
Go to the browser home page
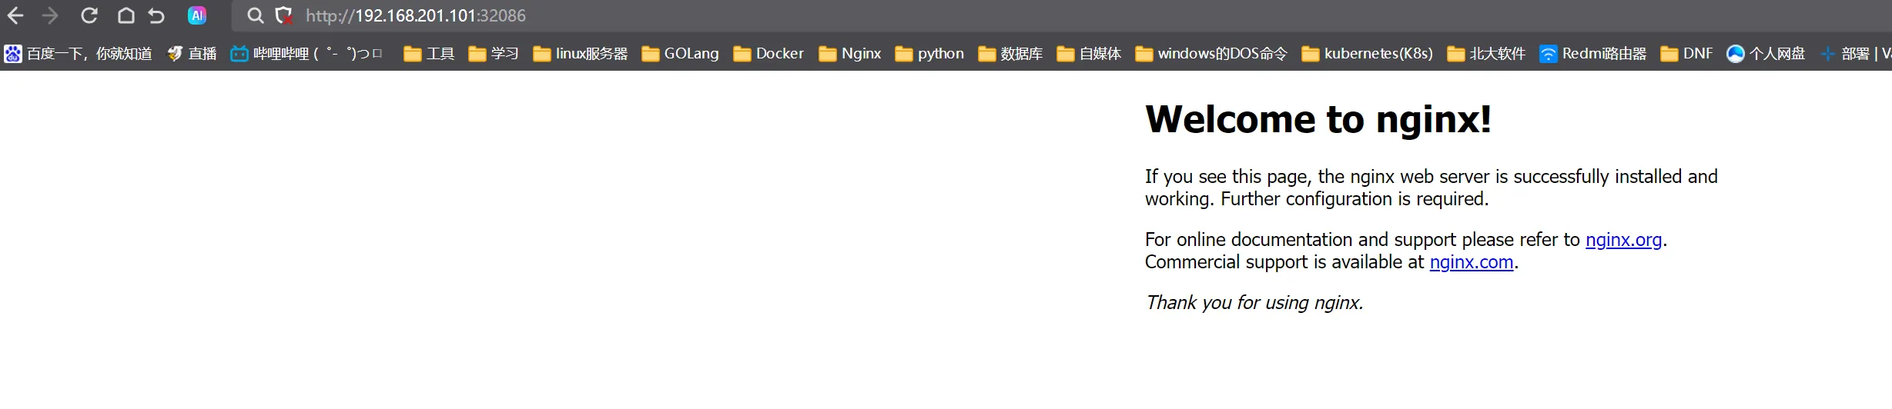126,15
